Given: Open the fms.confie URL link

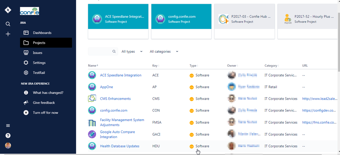Looking at the screenshot, I should click(x=320, y=122).
